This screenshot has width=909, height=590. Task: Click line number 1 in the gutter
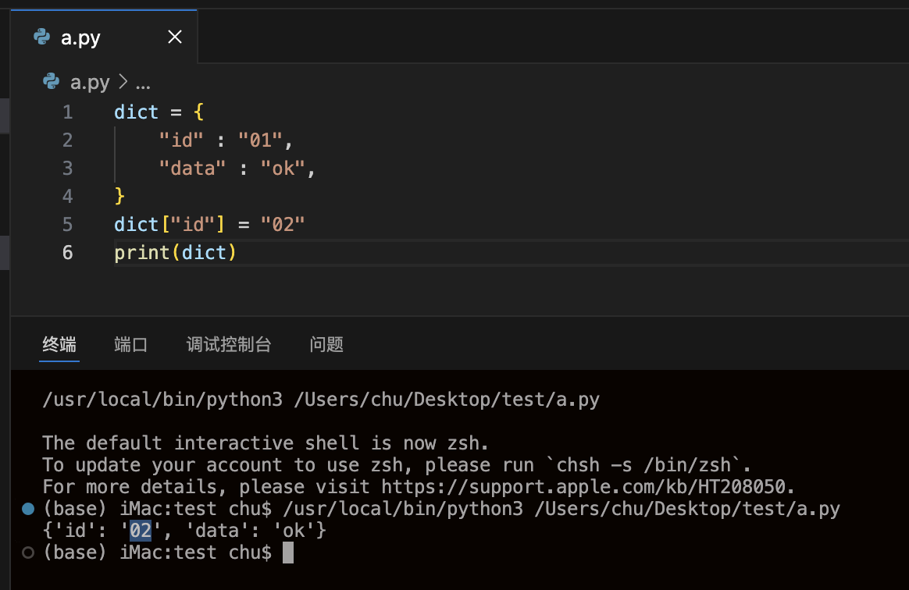tap(68, 112)
